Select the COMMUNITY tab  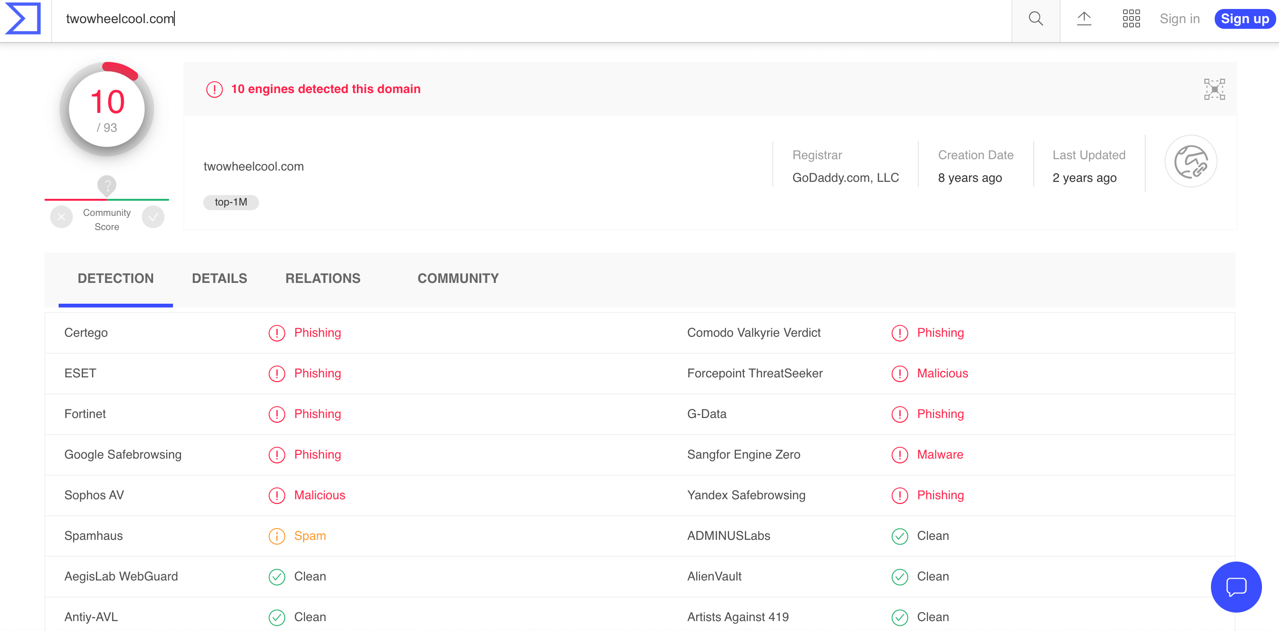[458, 278]
